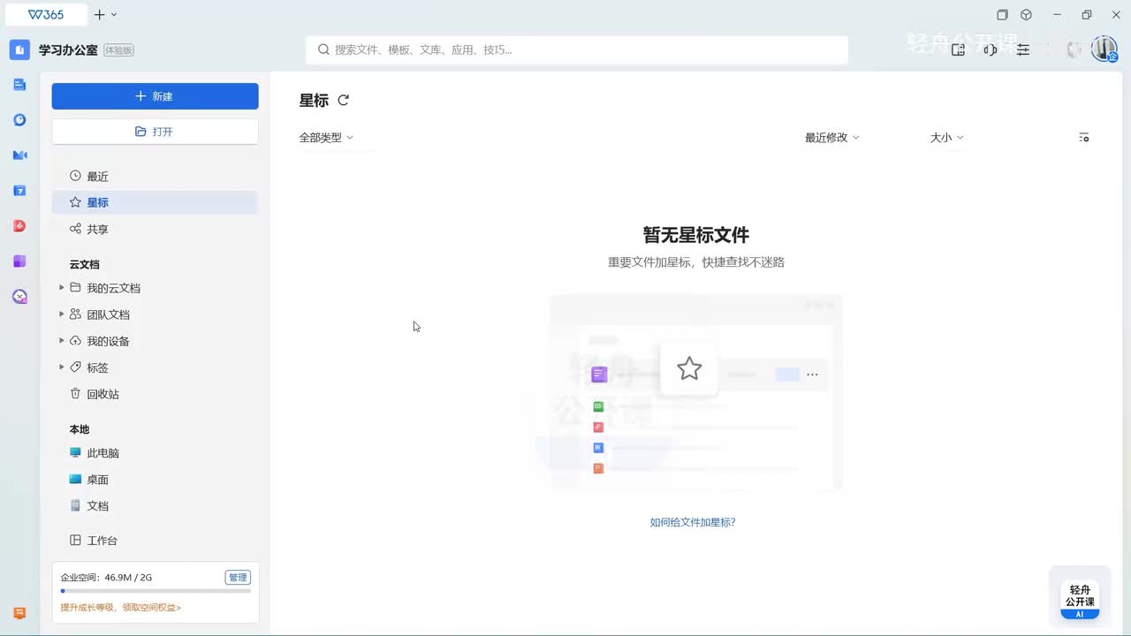Click the 打开 button

coord(155,132)
